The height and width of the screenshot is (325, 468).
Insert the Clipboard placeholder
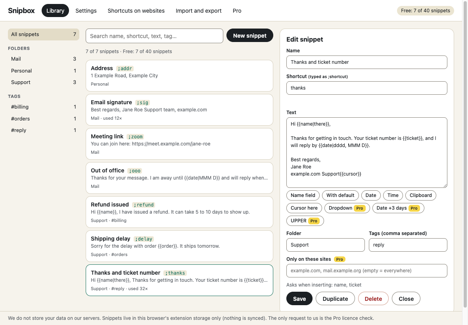(420, 195)
